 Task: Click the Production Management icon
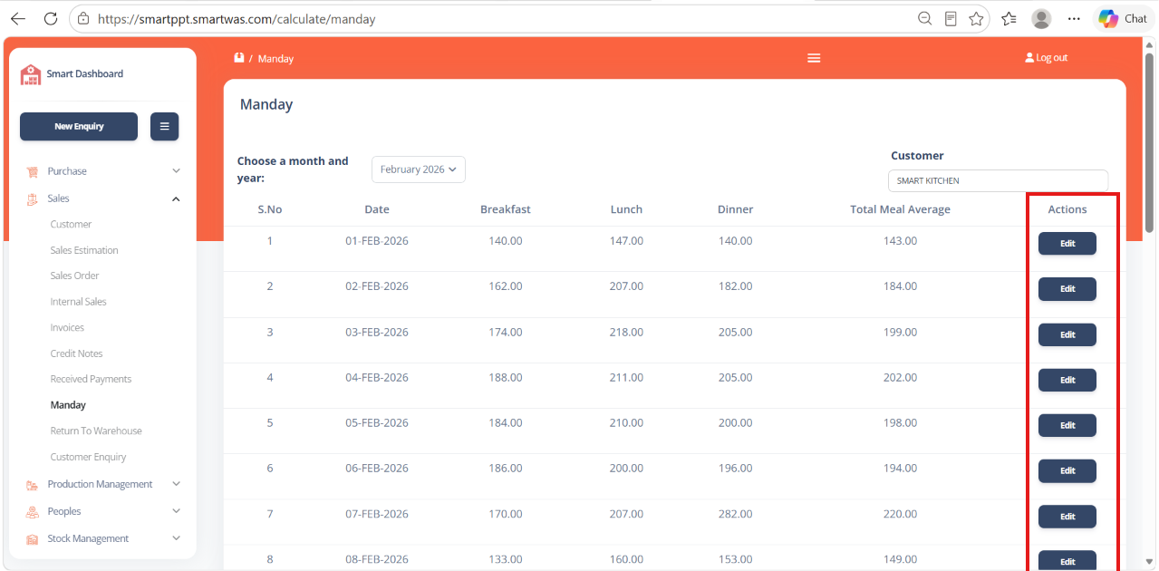[x=32, y=485]
